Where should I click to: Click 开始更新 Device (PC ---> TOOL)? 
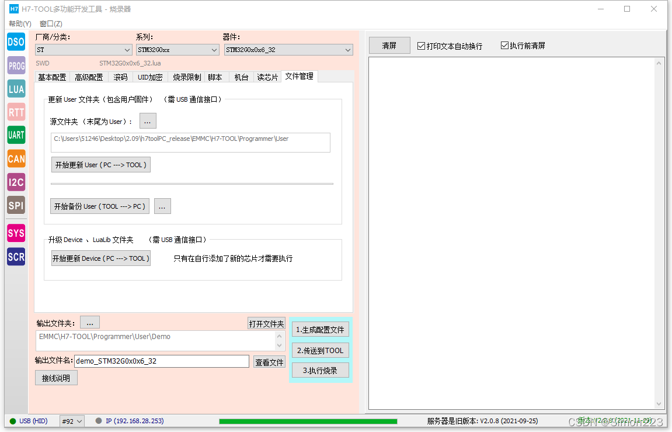tap(101, 258)
